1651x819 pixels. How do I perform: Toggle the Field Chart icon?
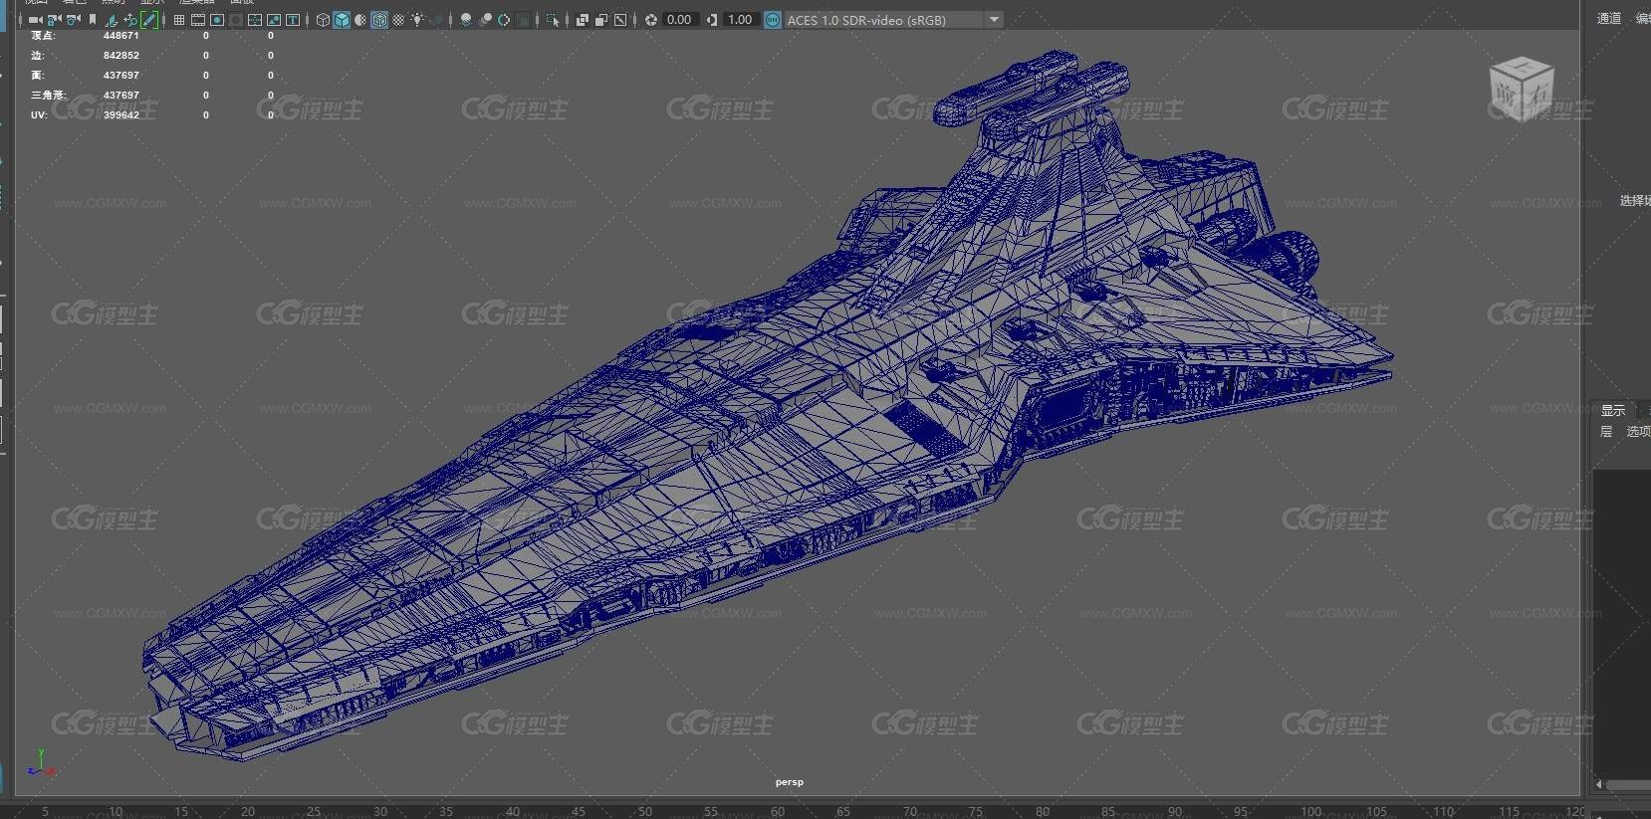(x=255, y=20)
